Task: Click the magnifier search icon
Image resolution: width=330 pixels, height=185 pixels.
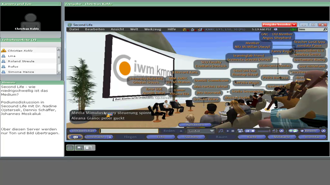Action: pos(325,30)
